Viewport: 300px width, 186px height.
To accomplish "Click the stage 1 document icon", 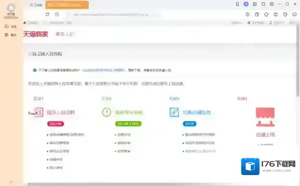I will 39,112.
